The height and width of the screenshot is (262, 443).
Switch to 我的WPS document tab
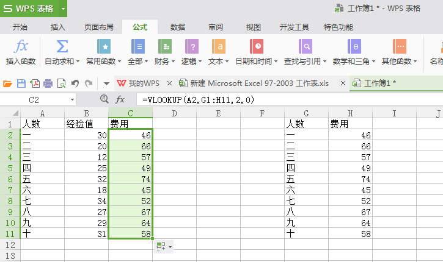[x=138, y=83]
